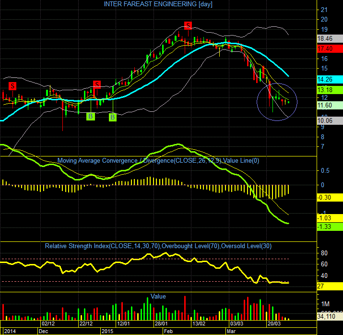The height and width of the screenshot is (335, 343).
Task: Click the 02/12 date on the time axis
Action: pos(48,323)
